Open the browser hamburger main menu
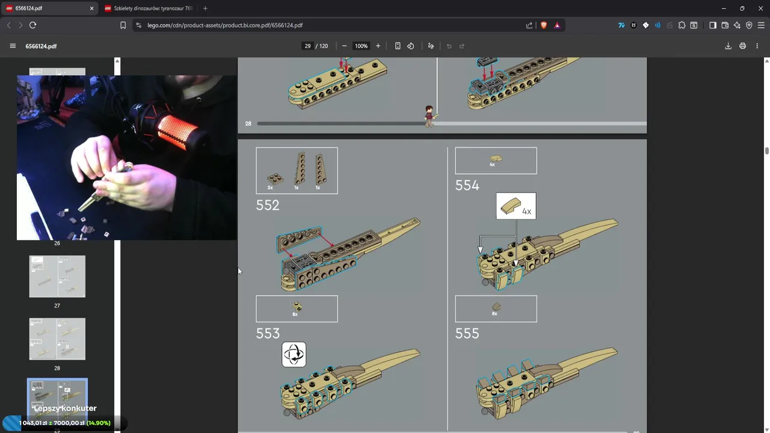The height and width of the screenshot is (433, 770). coord(761,25)
